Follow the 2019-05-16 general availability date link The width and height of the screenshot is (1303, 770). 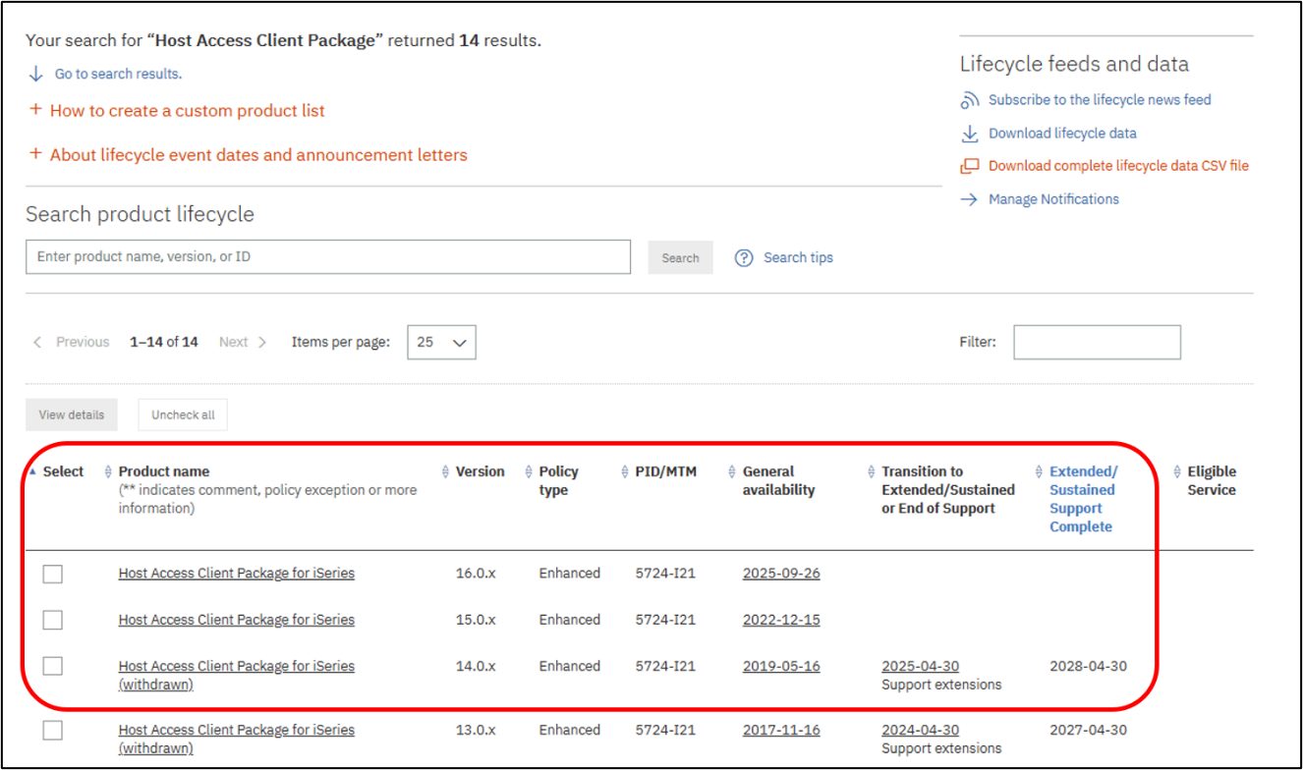781,666
